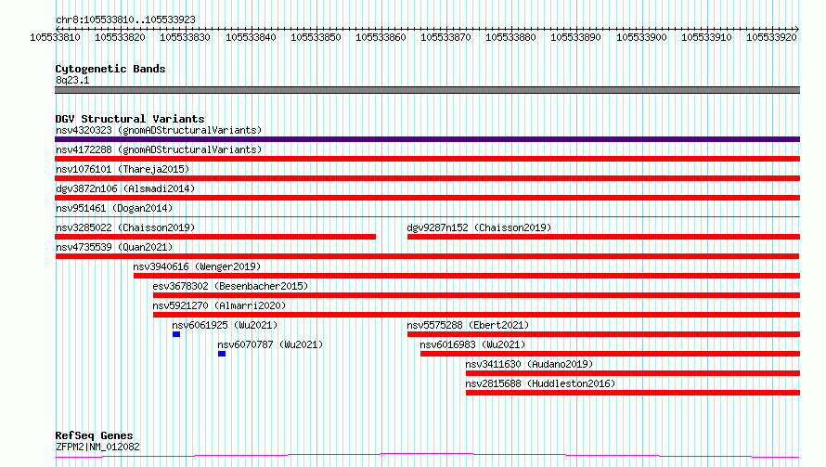Click the red bar under nsv6016983
This screenshot has width=826, height=467.
click(x=610, y=354)
